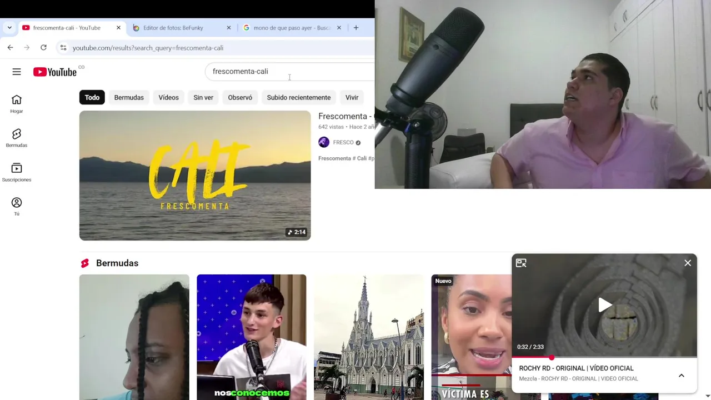Click the Frescomenta # Cali description snippet
Viewport: 711px width, 400px height.
(x=347, y=159)
